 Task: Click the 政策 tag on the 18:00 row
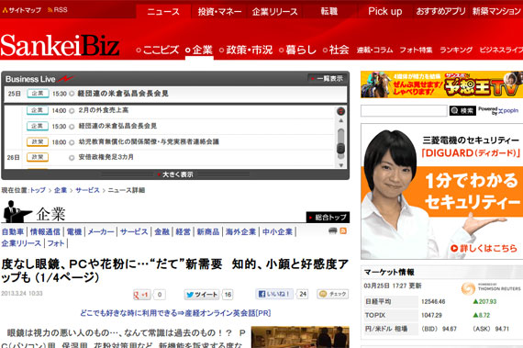point(38,141)
